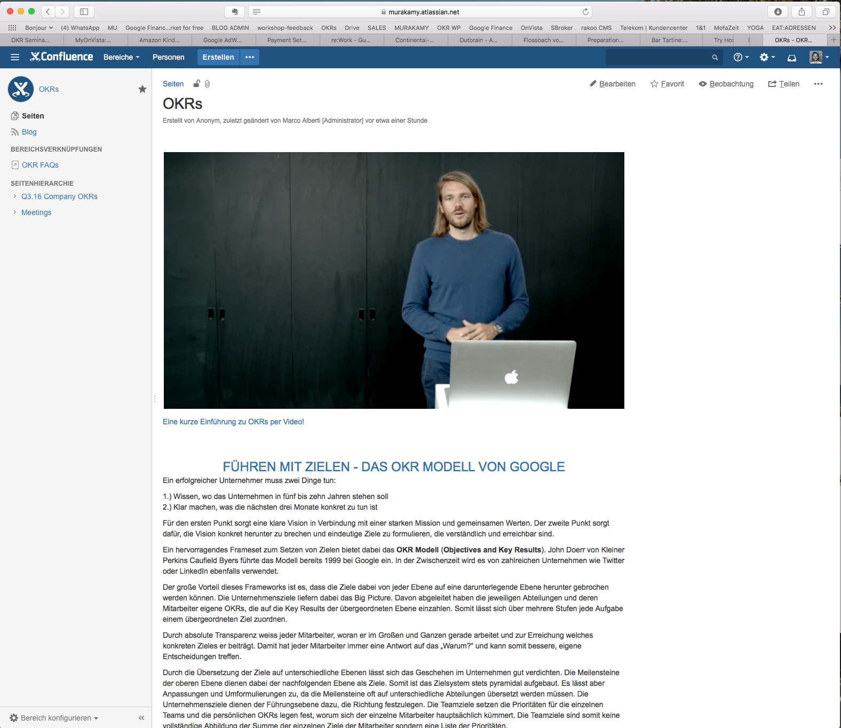This screenshot has width=841, height=728.
Task: Open Q3.16 Company OKRs page
Action: 59,196
